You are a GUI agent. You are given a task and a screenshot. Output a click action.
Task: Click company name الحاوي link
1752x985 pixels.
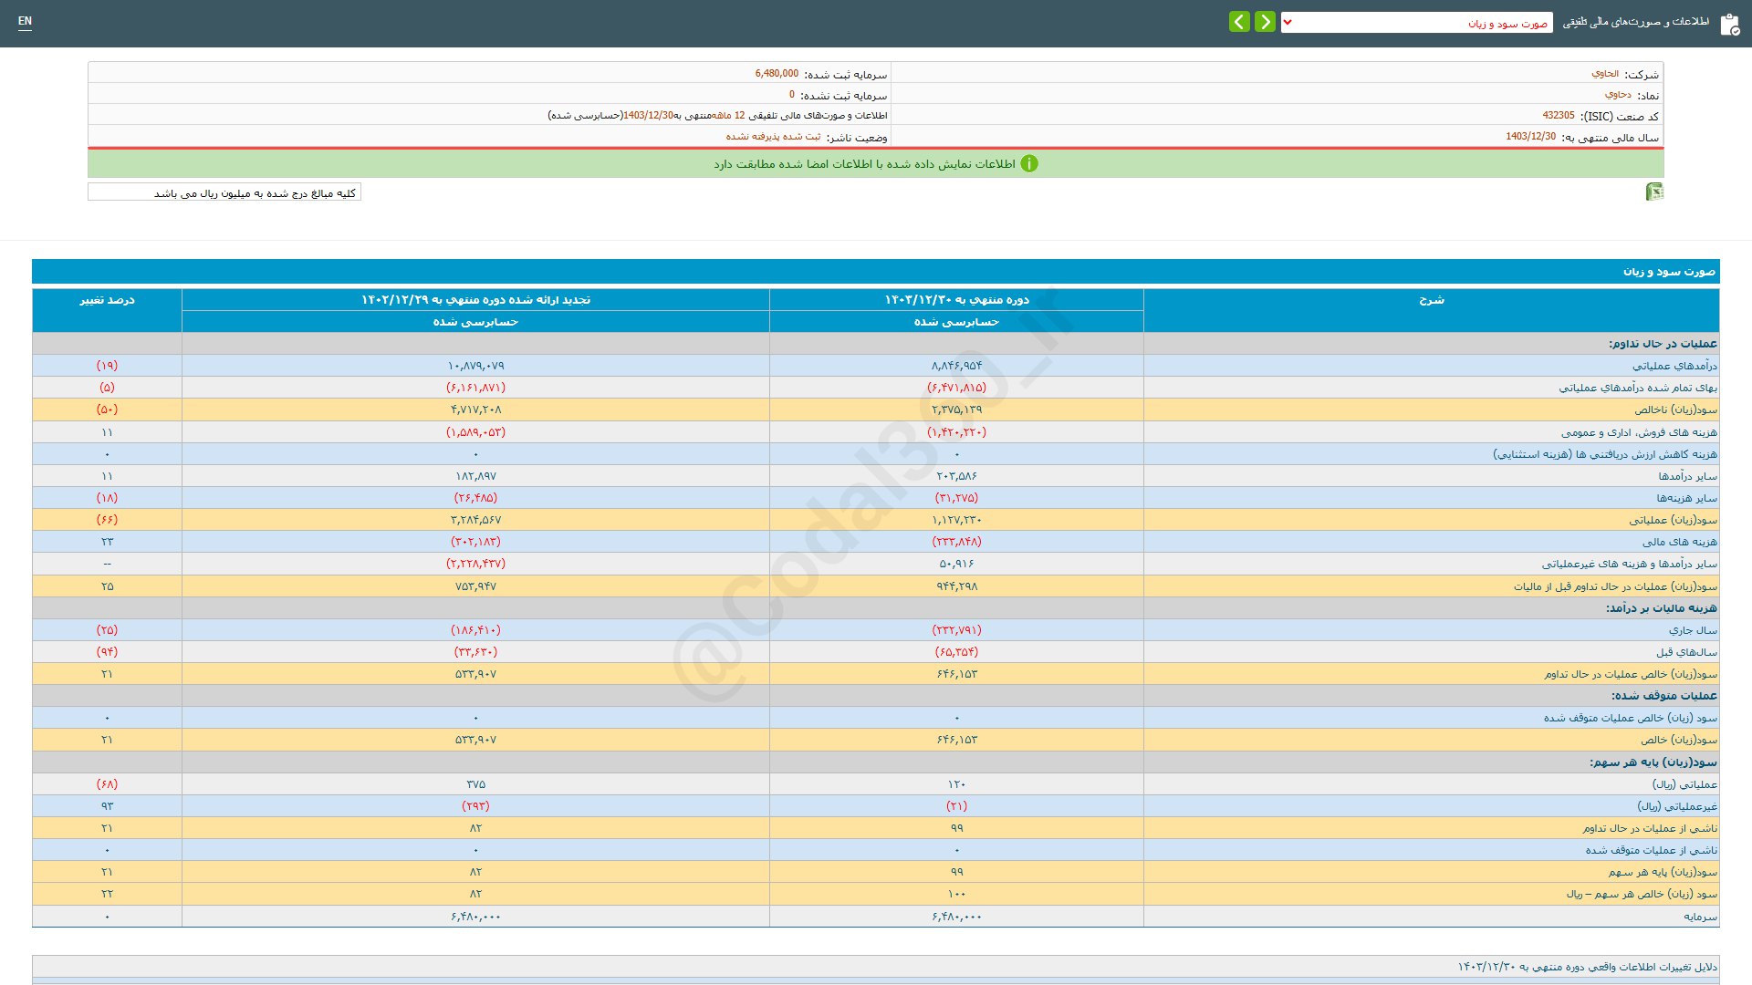click(1605, 74)
